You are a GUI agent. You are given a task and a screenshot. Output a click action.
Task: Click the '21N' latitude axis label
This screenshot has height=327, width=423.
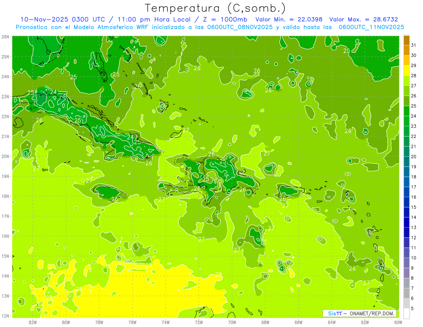point(5,136)
